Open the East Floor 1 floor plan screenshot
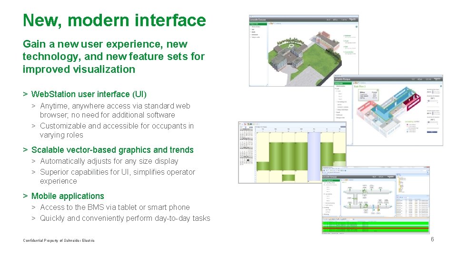 [x=388, y=110]
